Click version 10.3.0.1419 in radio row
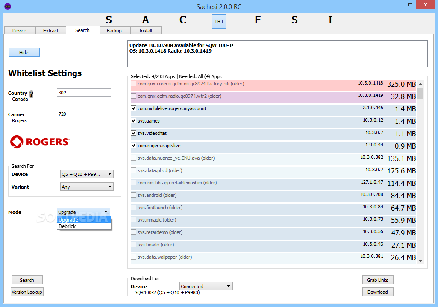The image size is (438, 307). 370,96
